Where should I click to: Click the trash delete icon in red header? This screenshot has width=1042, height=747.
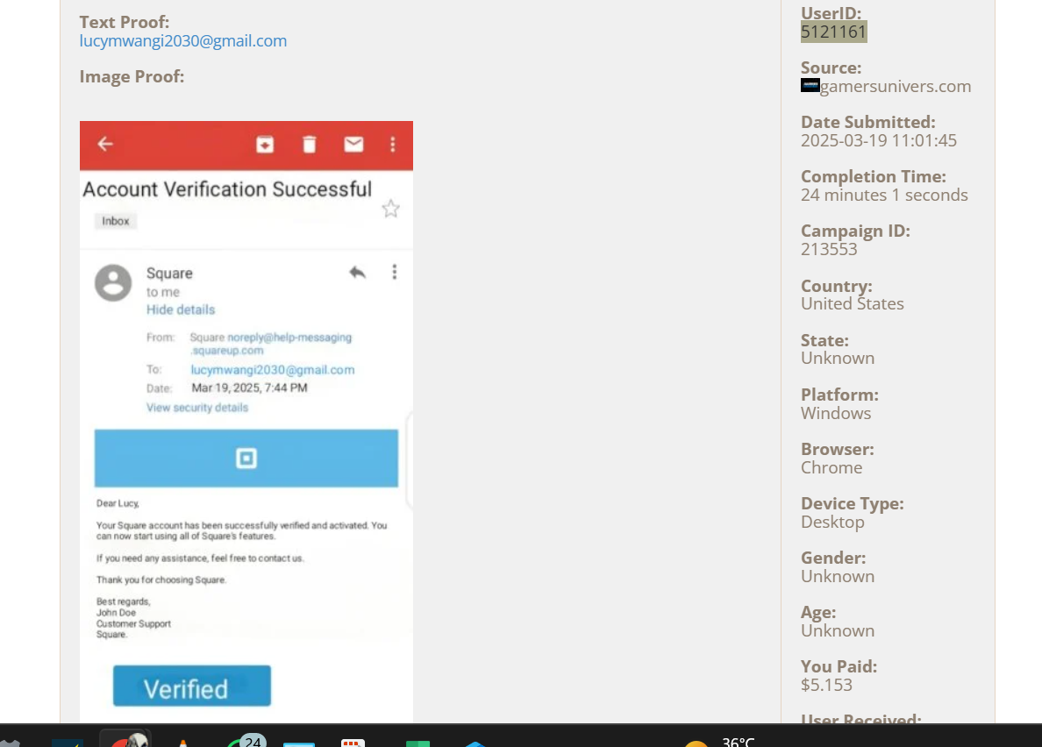tap(309, 144)
